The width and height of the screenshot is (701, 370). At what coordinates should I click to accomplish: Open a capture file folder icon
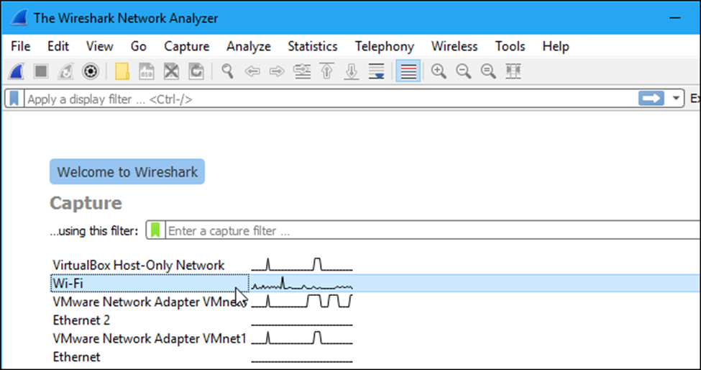[122, 71]
